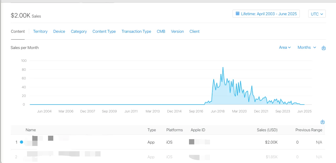336x163 pixels.
Task: Expand the Area chart type dropdown
Action: [x=285, y=47]
